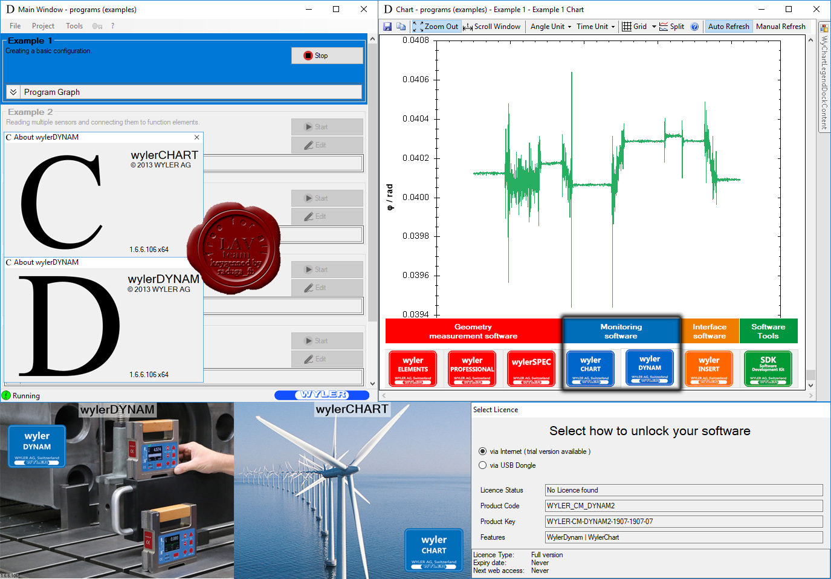Click the copy icon in the chart toolbar
Viewport: 831px width, 579px height.
401,27
